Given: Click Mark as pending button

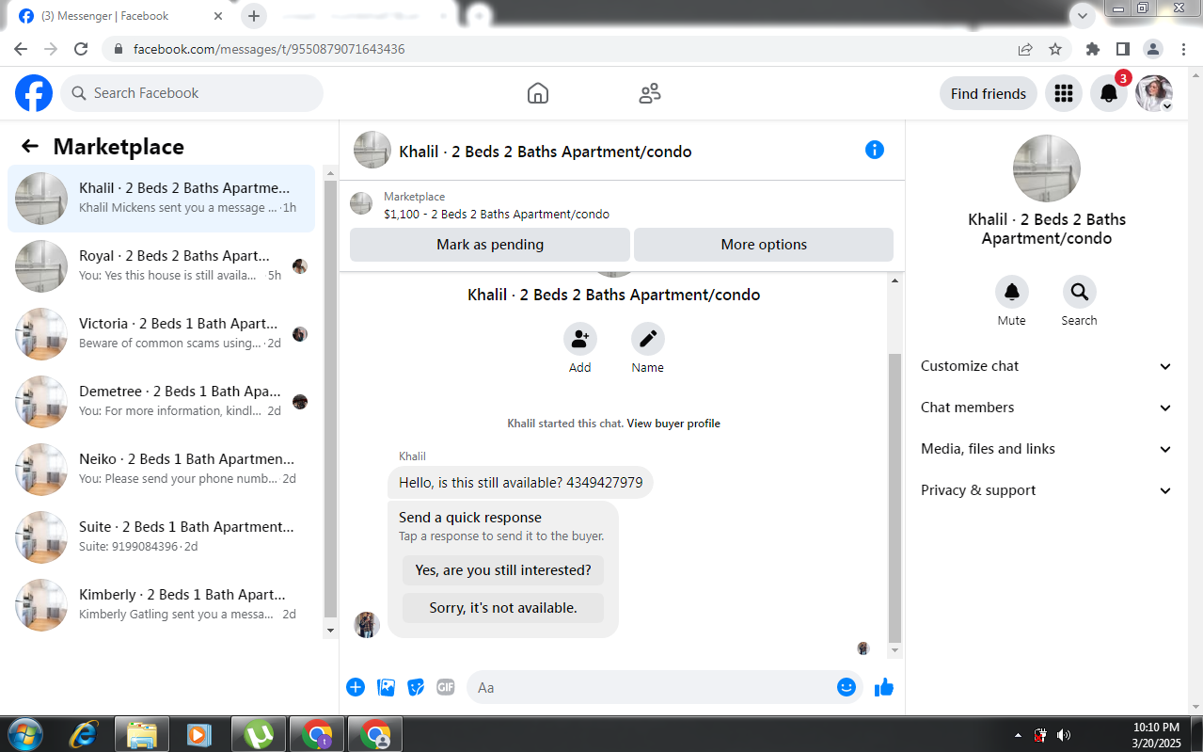Looking at the screenshot, I should point(490,245).
